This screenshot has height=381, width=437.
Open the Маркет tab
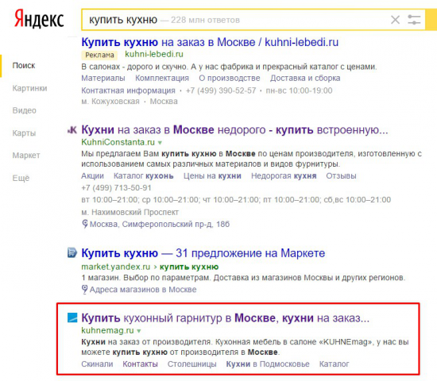(26, 155)
